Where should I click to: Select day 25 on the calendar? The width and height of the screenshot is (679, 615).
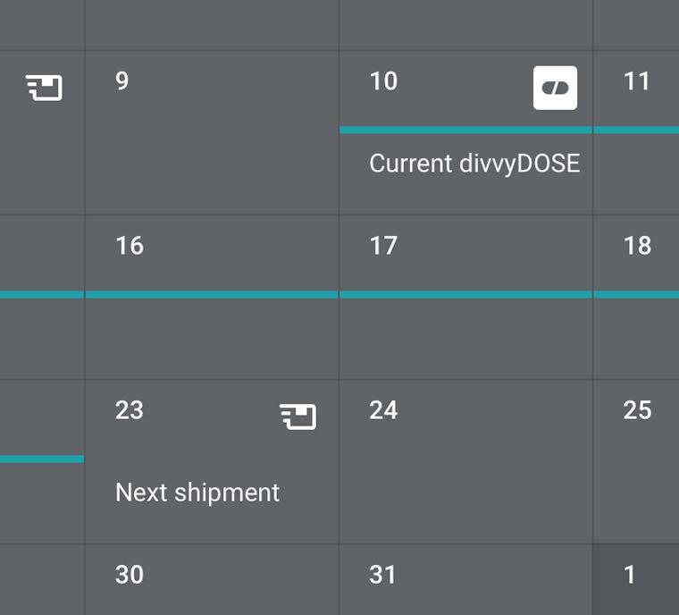pyautogui.click(x=637, y=410)
